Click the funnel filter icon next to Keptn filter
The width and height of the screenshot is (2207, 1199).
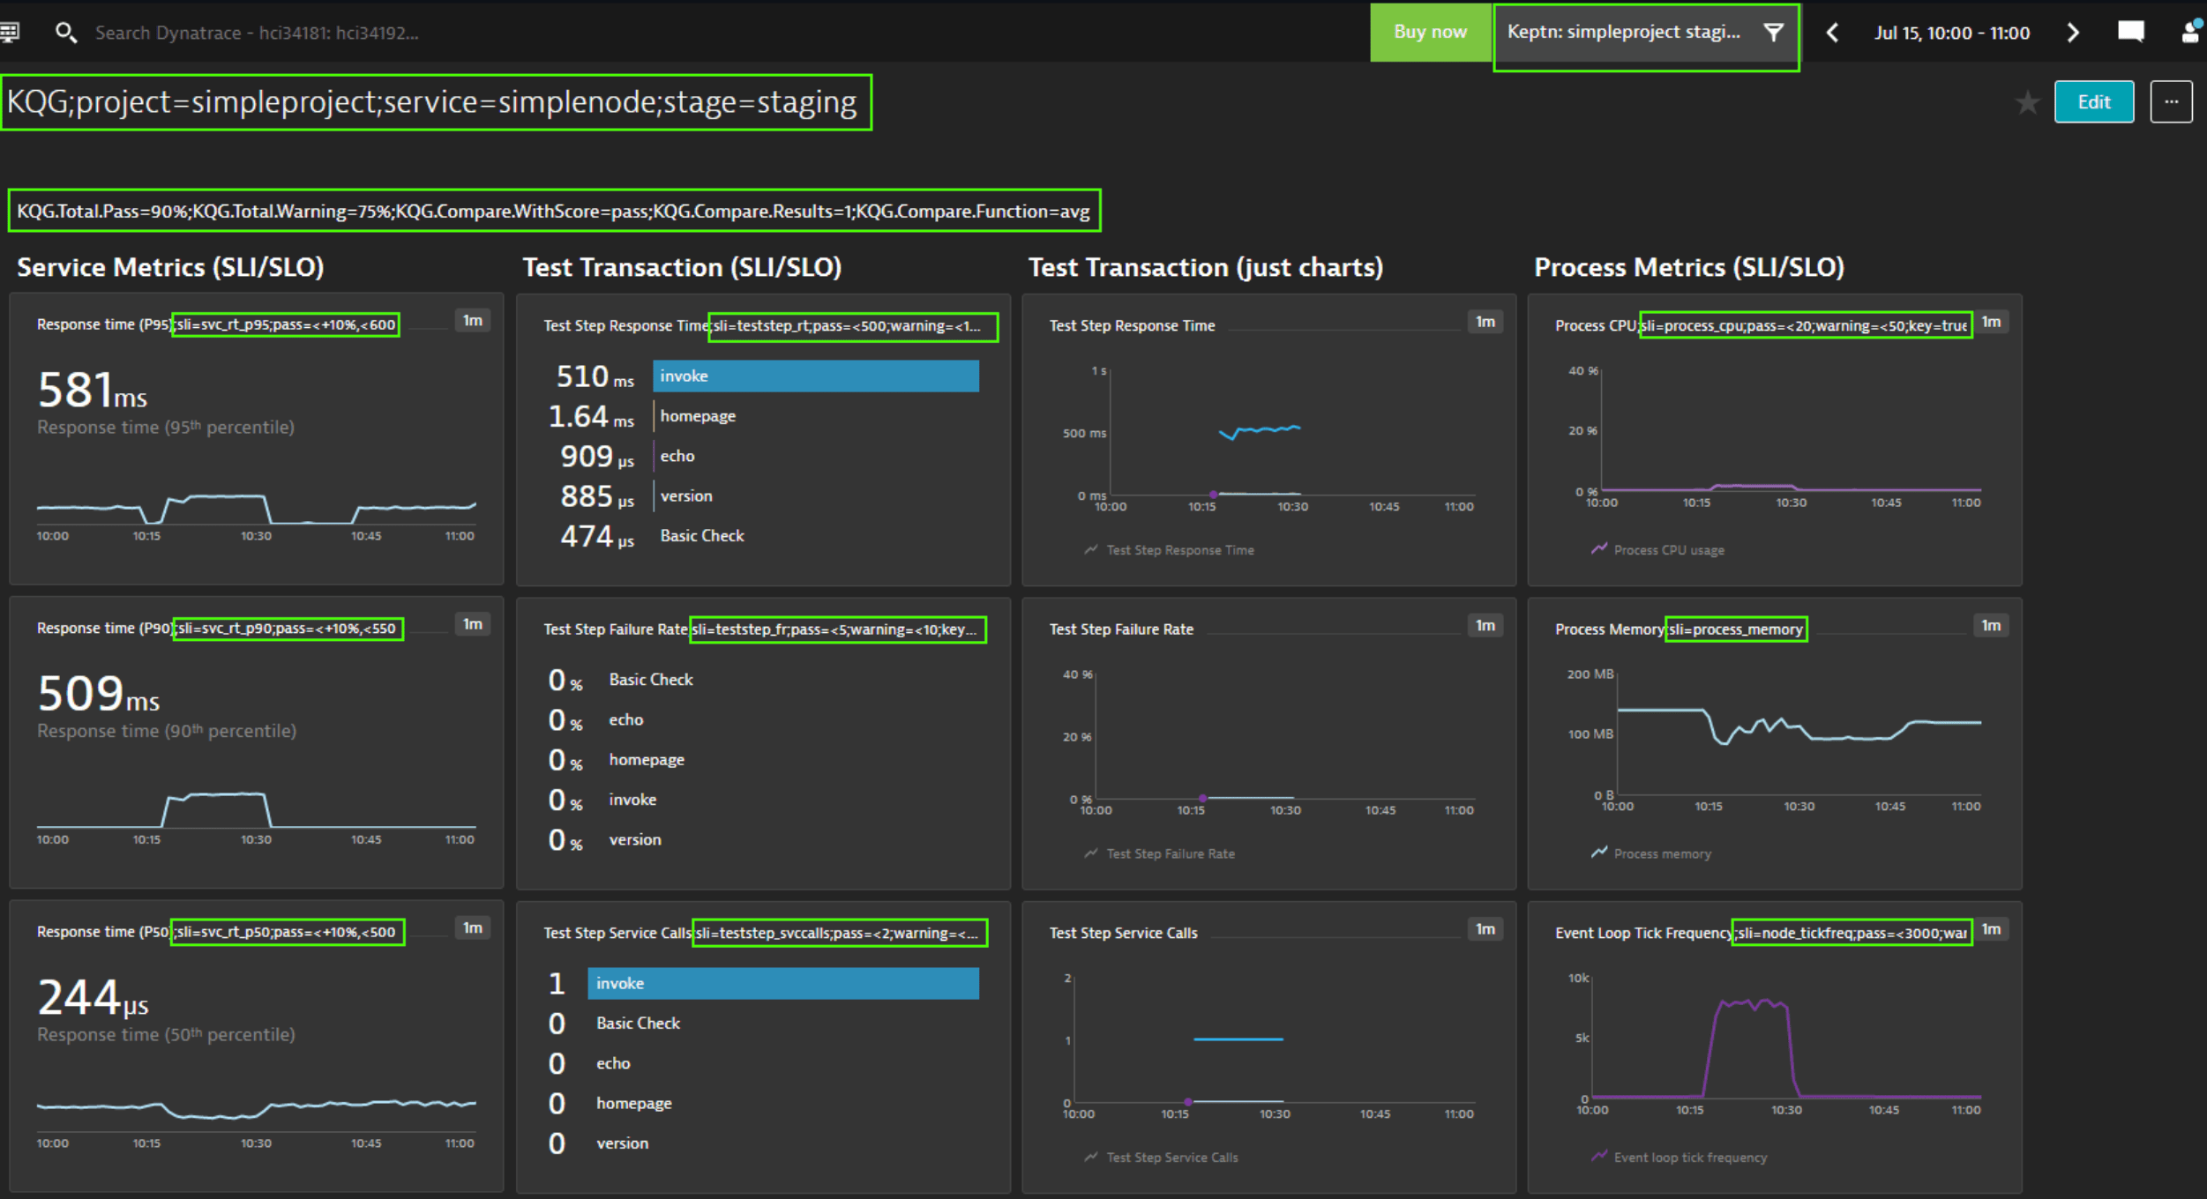tap(1773, 33)
